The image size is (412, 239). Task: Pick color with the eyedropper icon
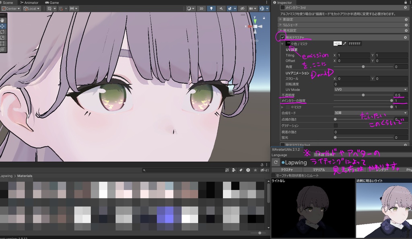coord(344,43)
